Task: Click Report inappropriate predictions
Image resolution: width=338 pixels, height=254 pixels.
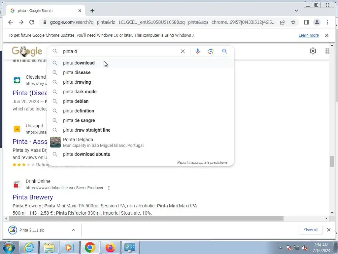Action: [x=202, y=162]
